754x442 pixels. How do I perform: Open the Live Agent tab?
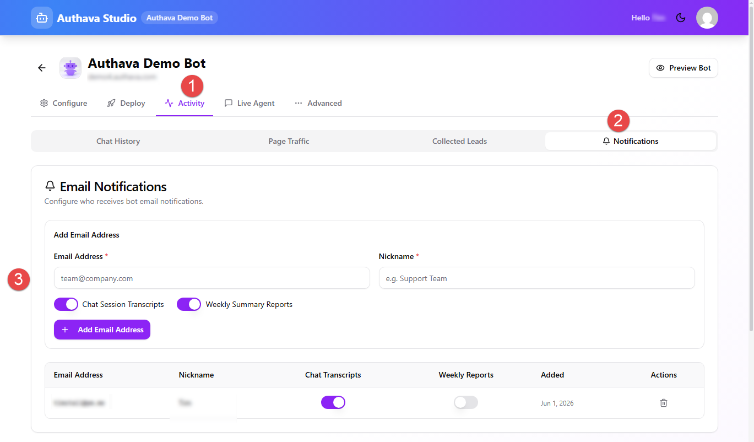[249, 103]
